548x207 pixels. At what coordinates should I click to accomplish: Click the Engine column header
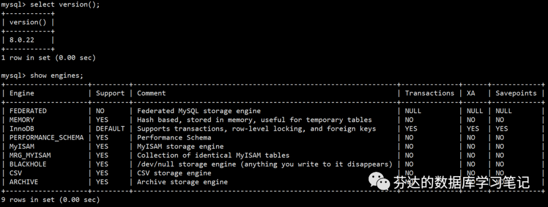coord(22,93)
